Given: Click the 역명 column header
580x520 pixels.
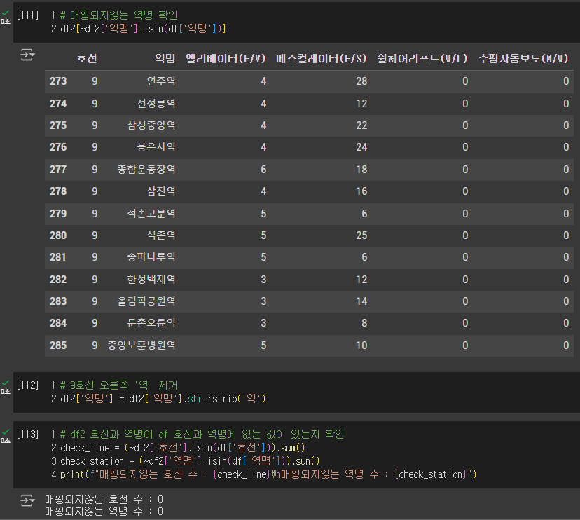Looking at the screenshot, I should [x=165, y=58].
